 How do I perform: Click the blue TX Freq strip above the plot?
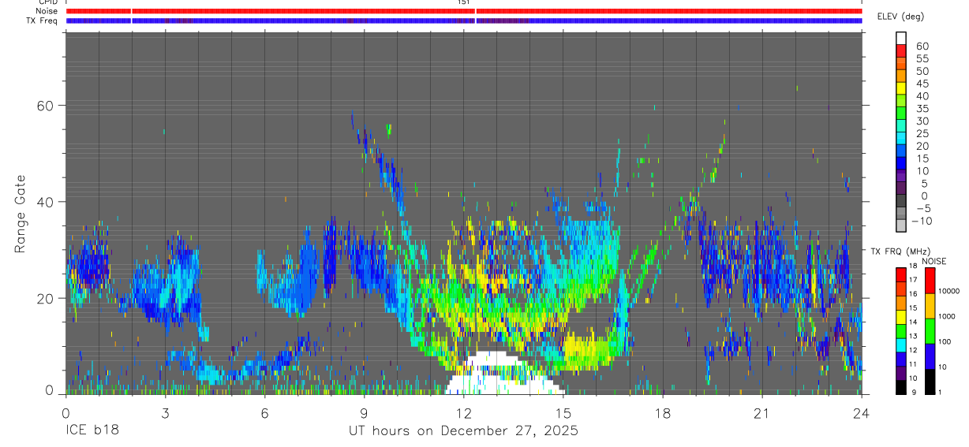coord(464,20)
